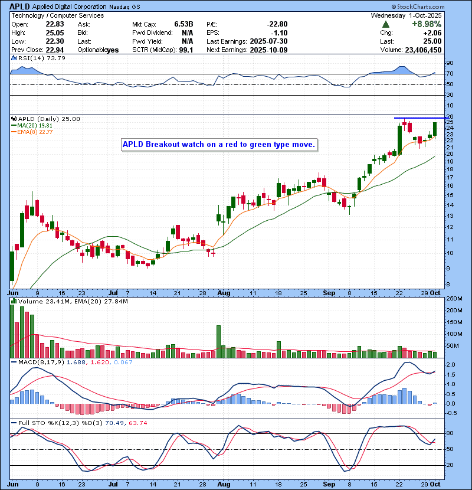The image size is (472, 490).
Task: Click the 250M volume axis label
Action: pos(454,299)
